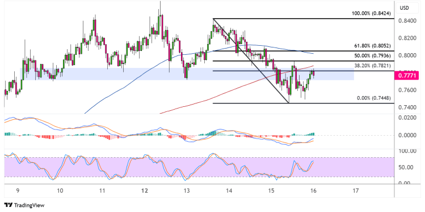
Task: Click date 9 on time axis
Action: (x=18, y=191)
